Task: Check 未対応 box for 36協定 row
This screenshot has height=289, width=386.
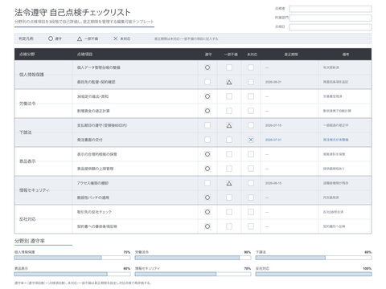Action: tap(251, 96)
